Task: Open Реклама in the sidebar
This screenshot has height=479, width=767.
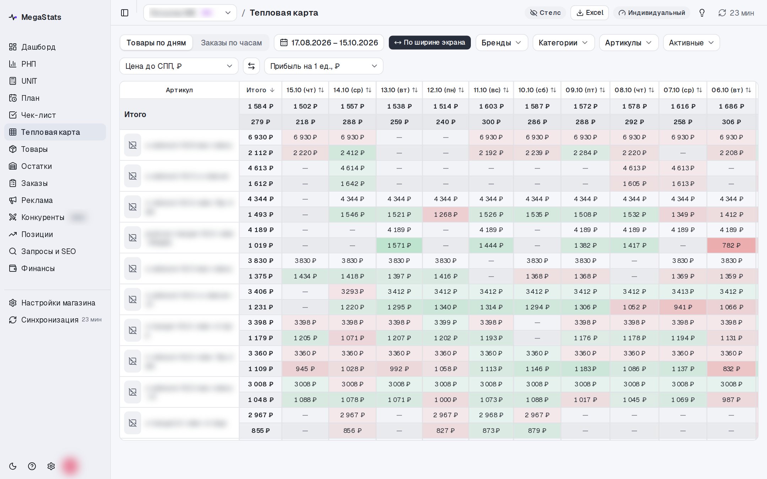Action: tap(55, 200)
